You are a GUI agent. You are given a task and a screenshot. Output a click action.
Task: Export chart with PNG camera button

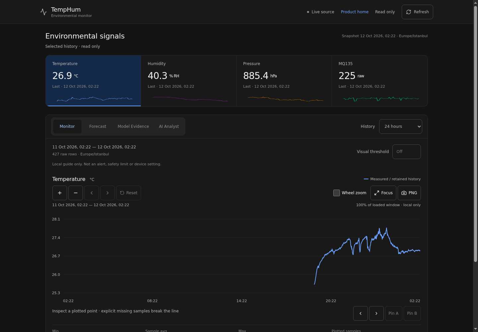tap(409, 193)
